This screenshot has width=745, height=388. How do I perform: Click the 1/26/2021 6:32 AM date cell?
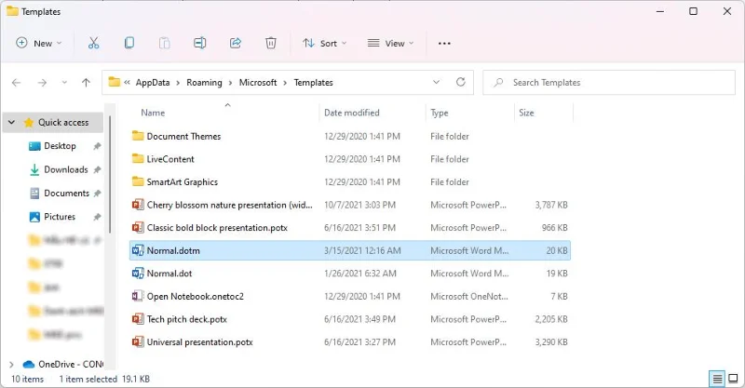(360, 274)
